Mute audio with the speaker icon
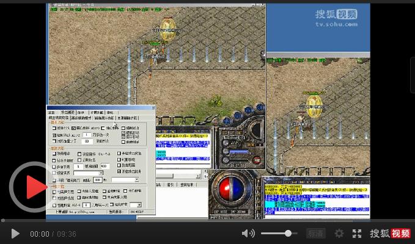The height and width of the screenshot is (244, 415). [248, 234]
